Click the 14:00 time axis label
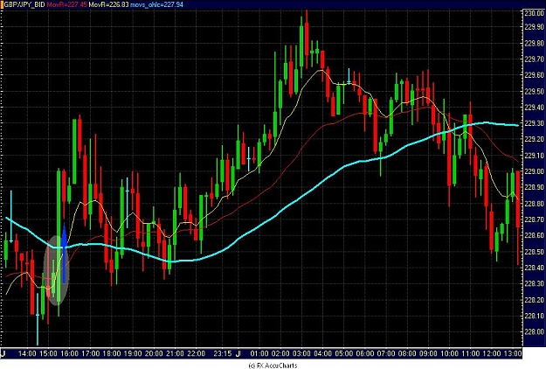Screen dimensions: 546x369 click(x=27, y=353)
